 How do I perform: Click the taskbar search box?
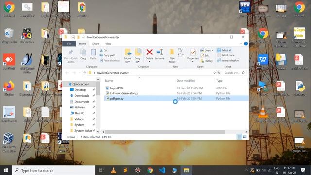[53, 170]
